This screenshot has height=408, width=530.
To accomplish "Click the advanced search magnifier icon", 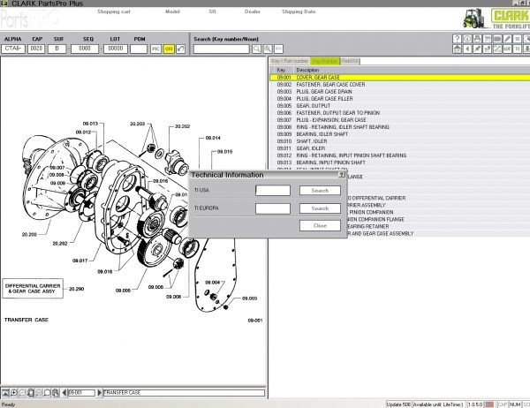I will tap(268, 49).
